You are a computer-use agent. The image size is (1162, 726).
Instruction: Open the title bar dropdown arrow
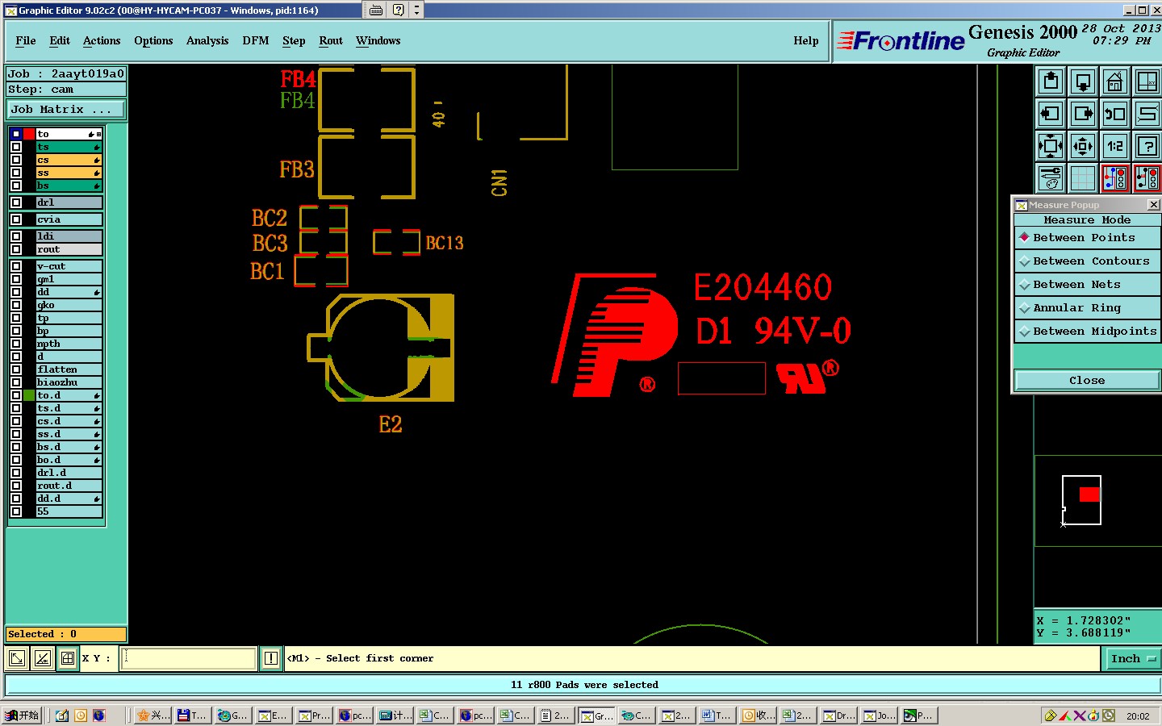pyautogui.click(x=416, y=10)
